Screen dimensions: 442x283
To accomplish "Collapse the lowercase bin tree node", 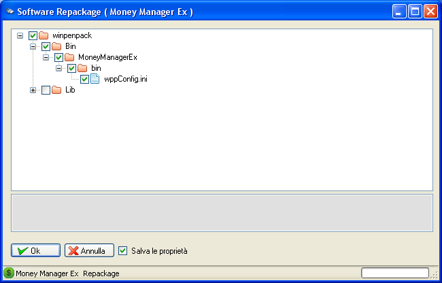I will pos(58,68).
